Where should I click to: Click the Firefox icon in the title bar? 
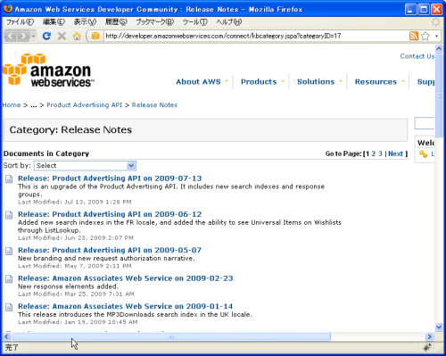pyautogui.click(x=8, y=9)
